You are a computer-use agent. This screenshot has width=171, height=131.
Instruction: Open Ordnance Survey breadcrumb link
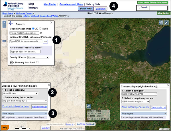coord(24,13)
